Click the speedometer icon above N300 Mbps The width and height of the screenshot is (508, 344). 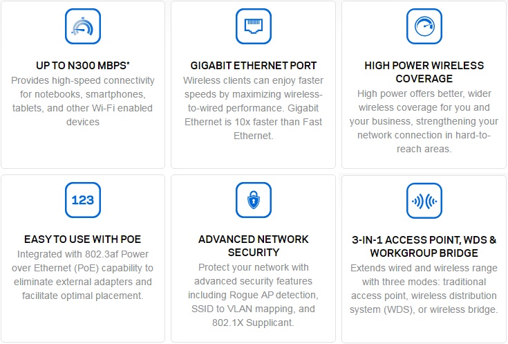pyautogui.click(x=83, y=26)
